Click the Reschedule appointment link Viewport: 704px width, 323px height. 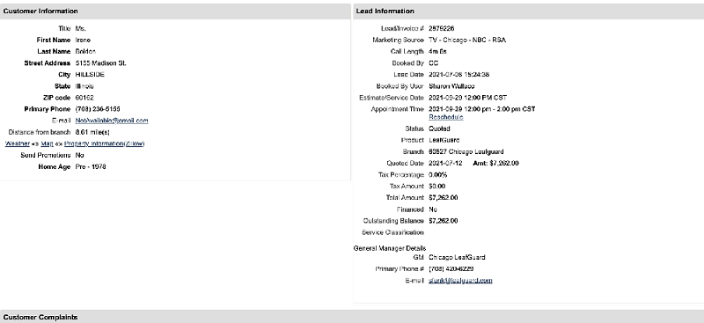[x=446, y=117]
